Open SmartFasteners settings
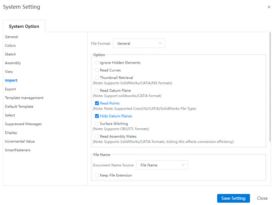 coord(17,150)
